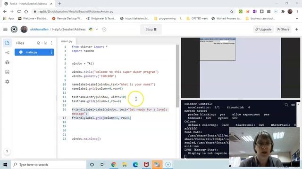Open McAfee from the taskbar
This screenshot has height=169, width=302.
click(146, 165)
